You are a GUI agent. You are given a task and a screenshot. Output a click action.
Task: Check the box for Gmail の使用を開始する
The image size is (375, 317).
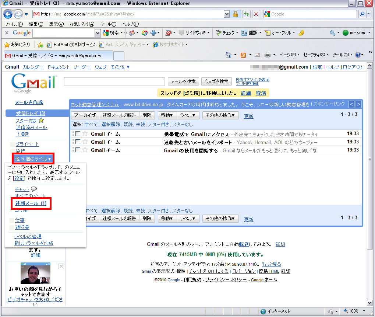[78, 150]
